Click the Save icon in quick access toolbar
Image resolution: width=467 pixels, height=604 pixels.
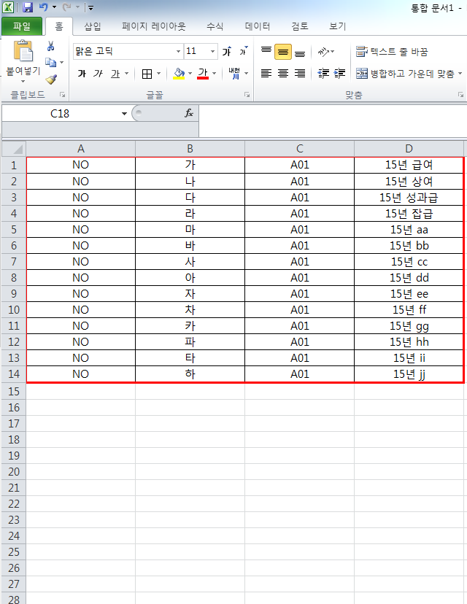[x=28, y=7]
